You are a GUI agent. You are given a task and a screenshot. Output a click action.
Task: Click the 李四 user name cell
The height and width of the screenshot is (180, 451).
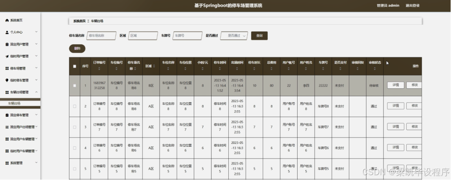(306, 86)
